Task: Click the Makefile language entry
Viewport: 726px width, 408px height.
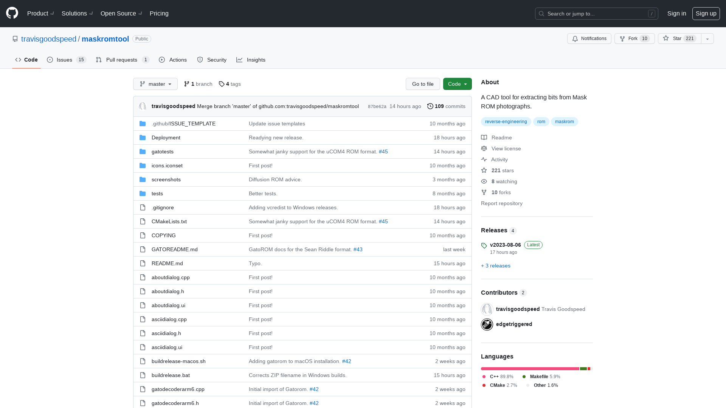Action: point(541,377)
